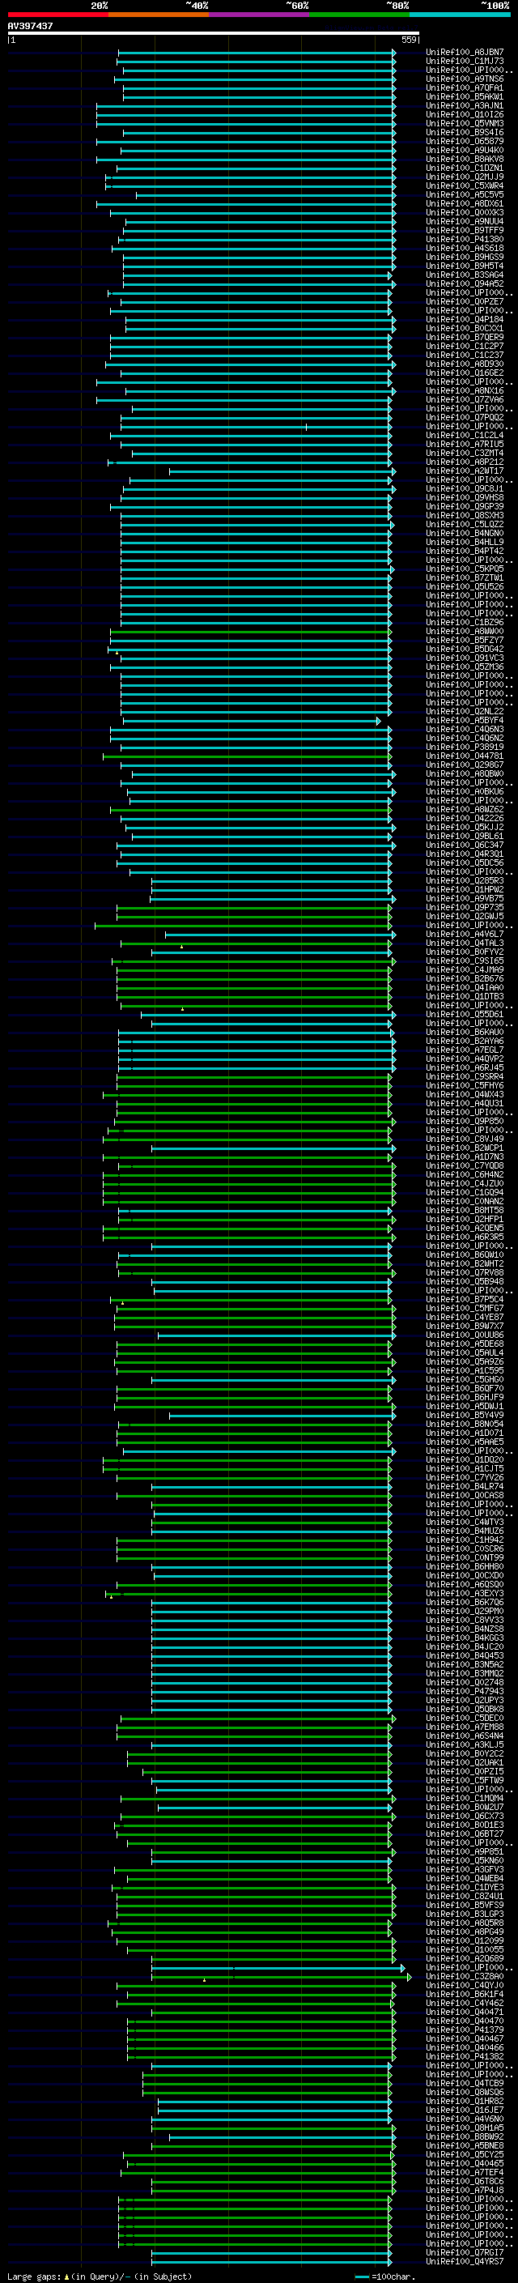Select hit label UniRef100_B6KAU0
This screenshot has height=2283, width=518.
click(x=465, y=1032)
